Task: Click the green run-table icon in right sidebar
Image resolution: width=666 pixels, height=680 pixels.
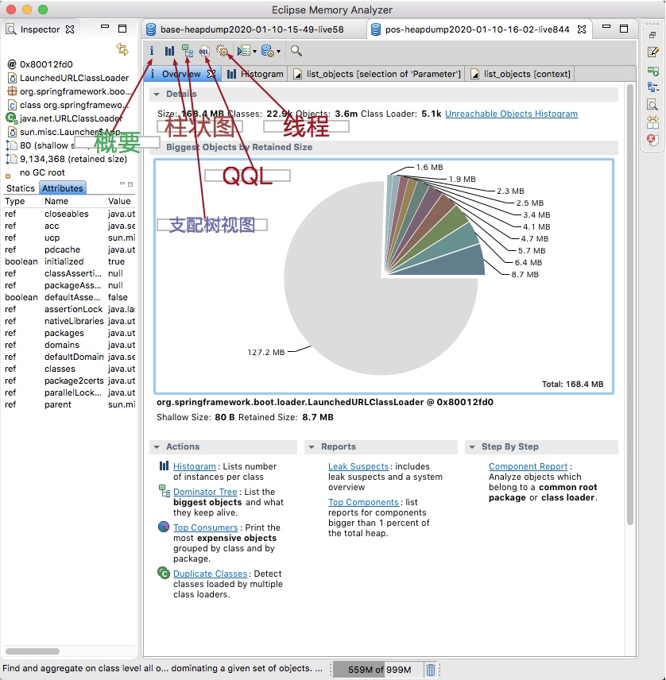Action: point(652,70)
